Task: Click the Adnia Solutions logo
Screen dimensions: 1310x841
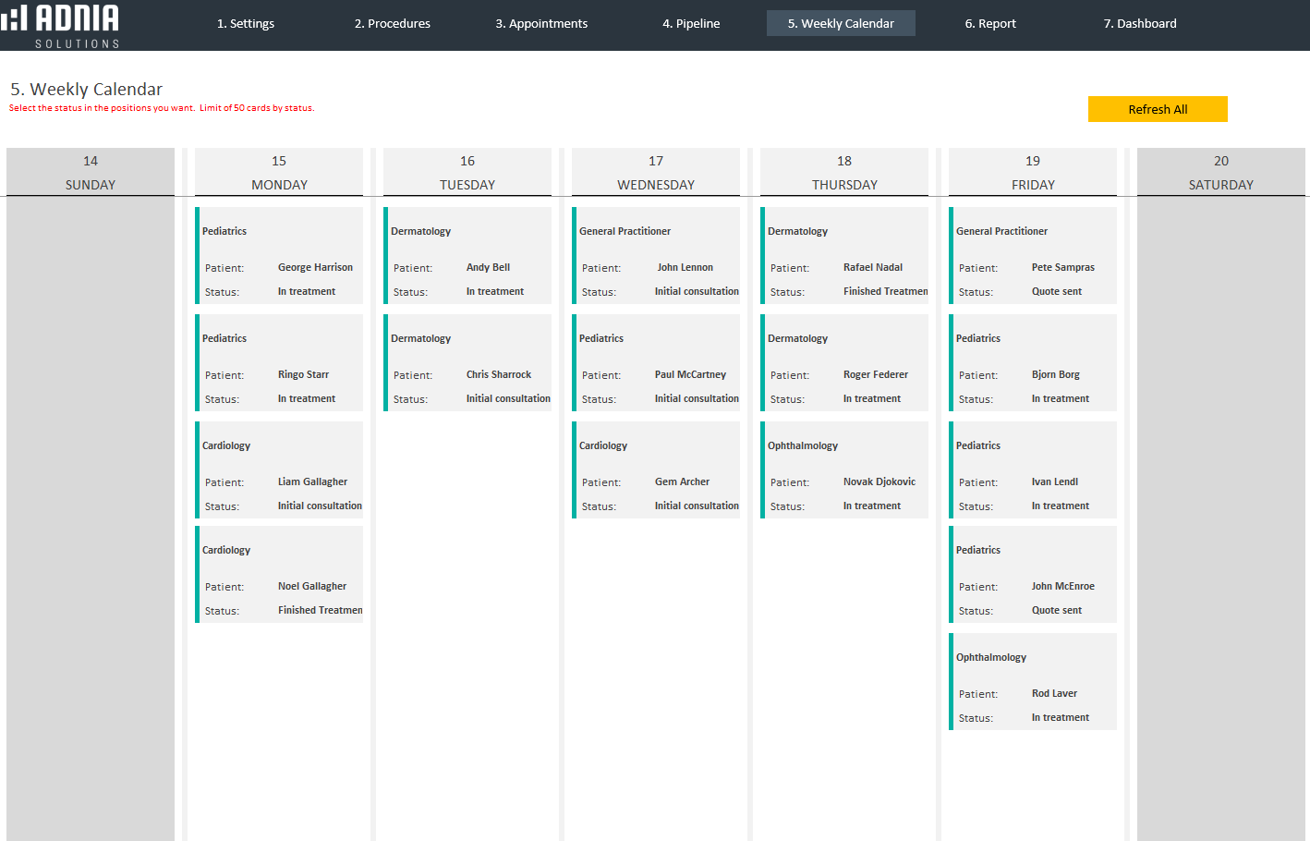Action: pos(61,25)
